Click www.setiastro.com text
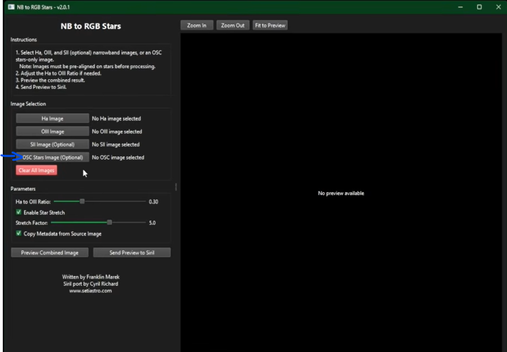The width and height of the screenshot is (507, 352). 91,290
